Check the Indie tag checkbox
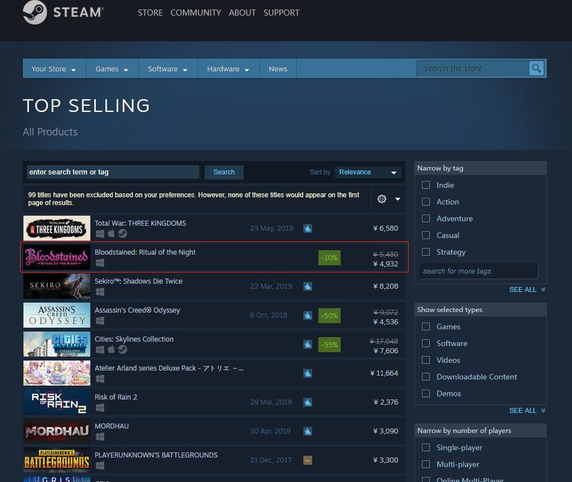Viewport: 572px width, 482px height. [426, 185]
